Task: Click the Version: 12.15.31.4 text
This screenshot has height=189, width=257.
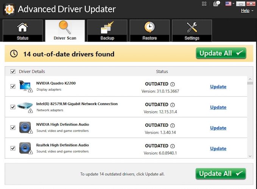Action: point(160,112)
